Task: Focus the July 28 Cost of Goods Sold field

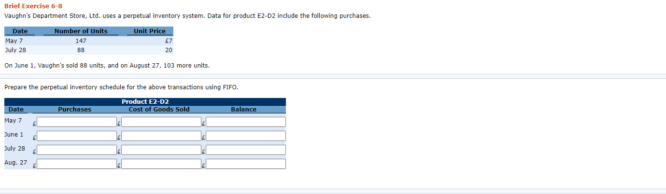Action: (x=161, y=150)
